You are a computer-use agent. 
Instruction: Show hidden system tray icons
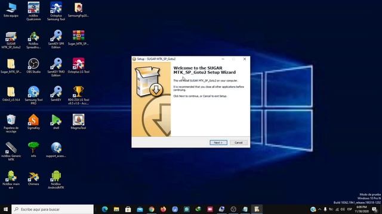320,209
